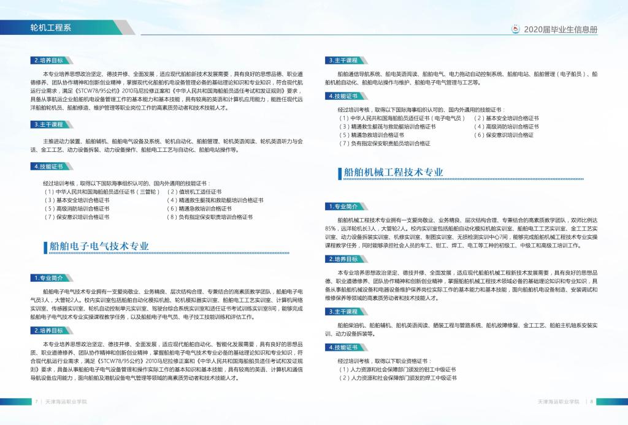Click the 钳工中级证书 certificate line

click(397, 370)
